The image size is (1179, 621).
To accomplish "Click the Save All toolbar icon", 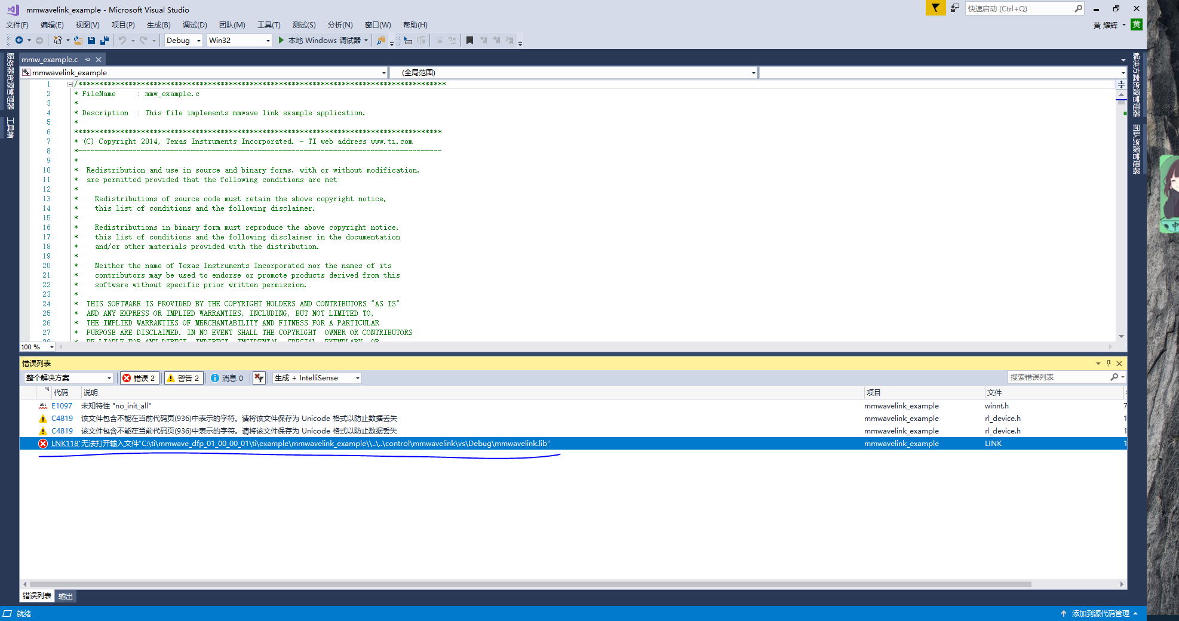I will pyautogui.click(x=105, y=41).
